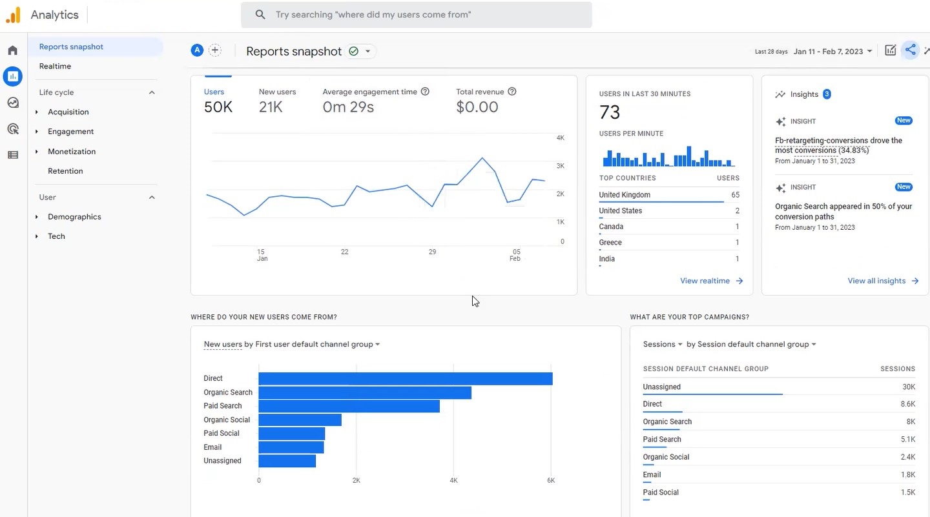Open the Advertising section icon
This screenshot has width=930, height=517.
click(12, 128)
